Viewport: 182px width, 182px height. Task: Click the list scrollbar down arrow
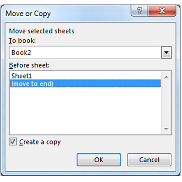[166, 129]
